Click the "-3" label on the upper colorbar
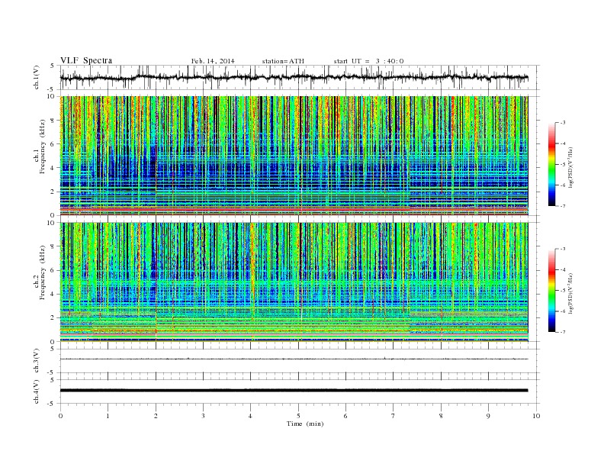Screen dimensions: 604x467 [x=562, y=123]
